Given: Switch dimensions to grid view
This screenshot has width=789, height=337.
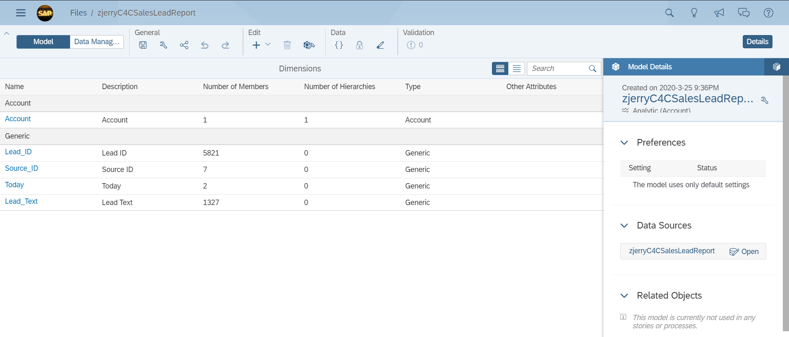Looking at the screenshot, I should point(500,68).
